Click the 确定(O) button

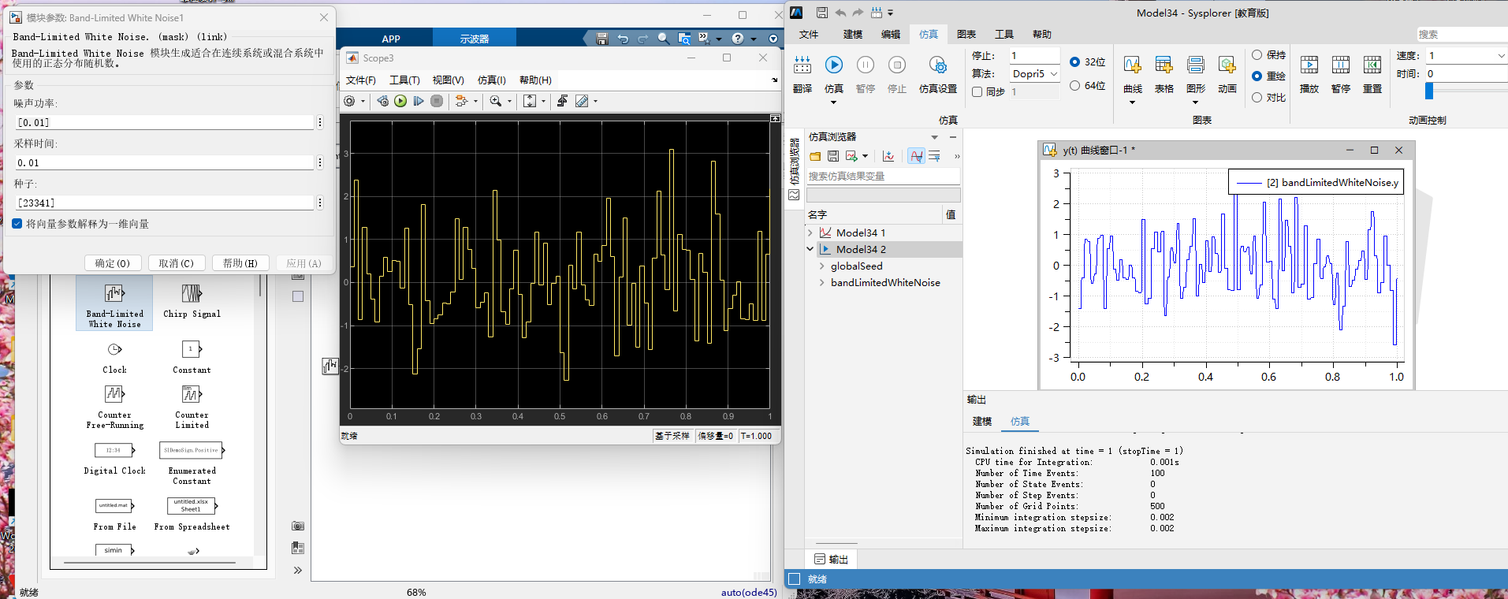(x=113, y=263)
